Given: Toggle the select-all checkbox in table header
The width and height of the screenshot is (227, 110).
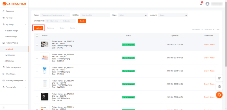Looking at the screenshot, I should [x=37, y=35].
